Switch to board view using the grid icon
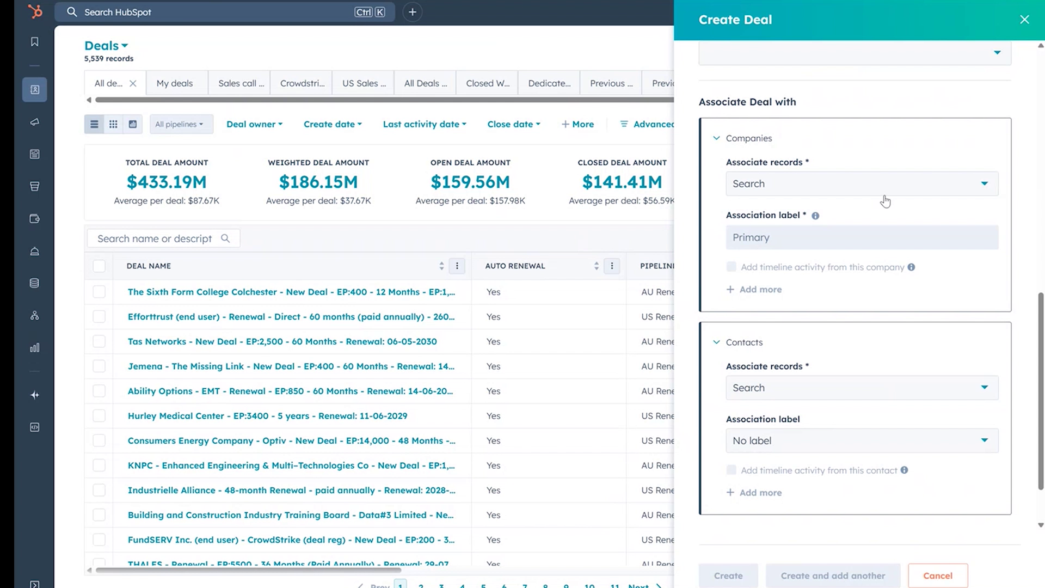Image resolution: width=1045 pixels, height=588 pixels. [x=113, y=124]
